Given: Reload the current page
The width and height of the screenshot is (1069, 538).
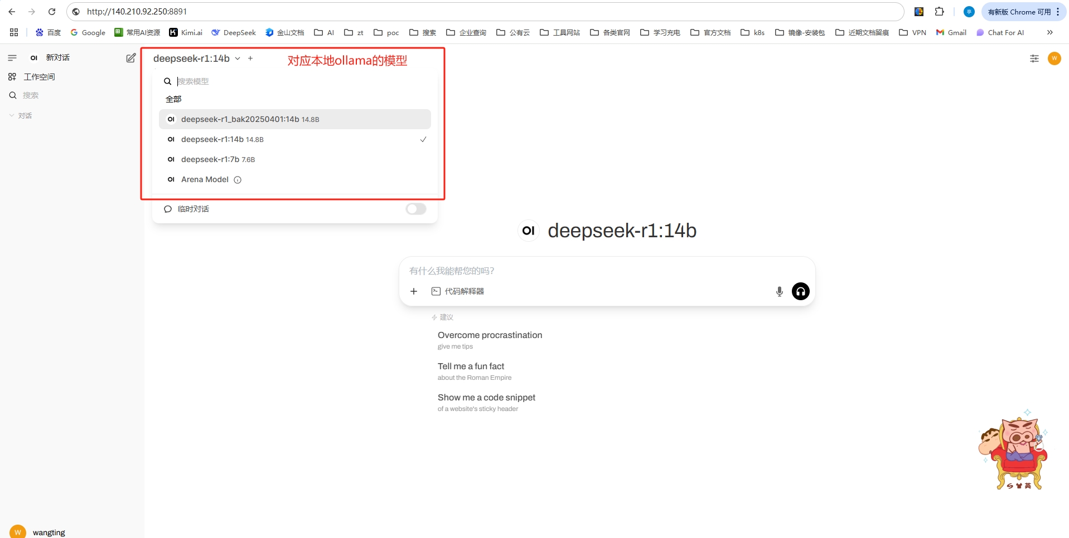Looking at the screenshot, I should pyautogui.click(x=52, y=12).
